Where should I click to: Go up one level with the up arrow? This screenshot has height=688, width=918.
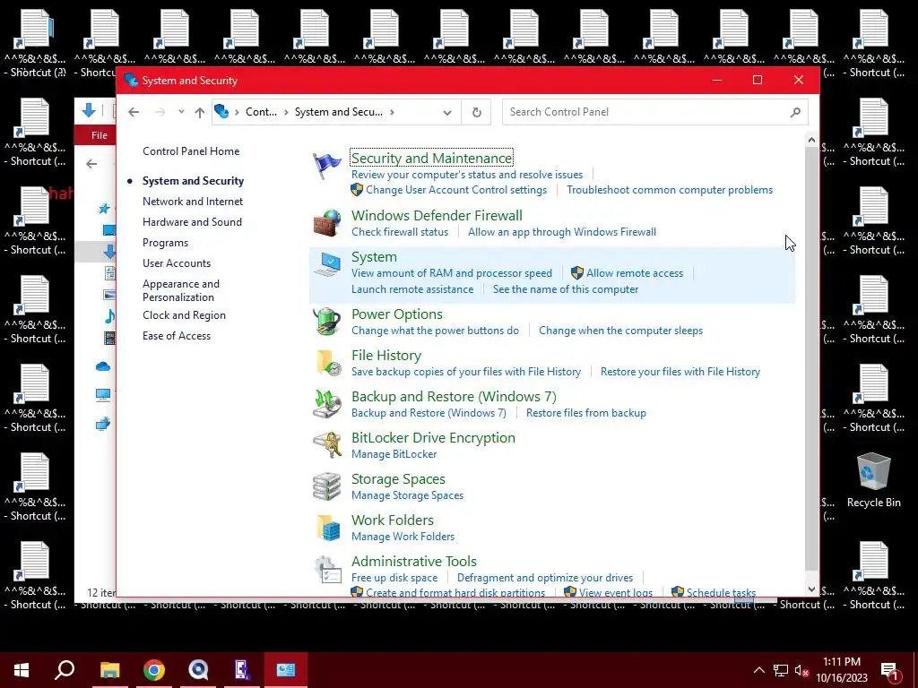coord(200,112)
